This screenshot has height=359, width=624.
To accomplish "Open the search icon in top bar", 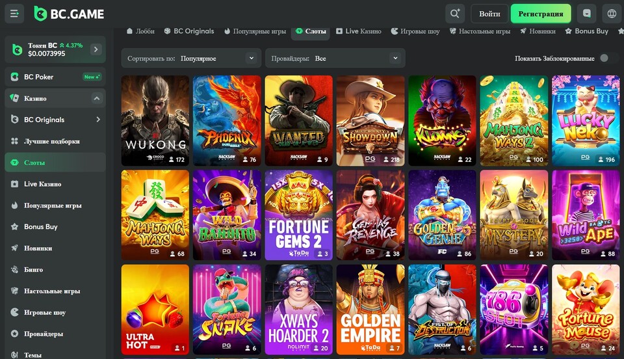I will [x=455, y=14].
